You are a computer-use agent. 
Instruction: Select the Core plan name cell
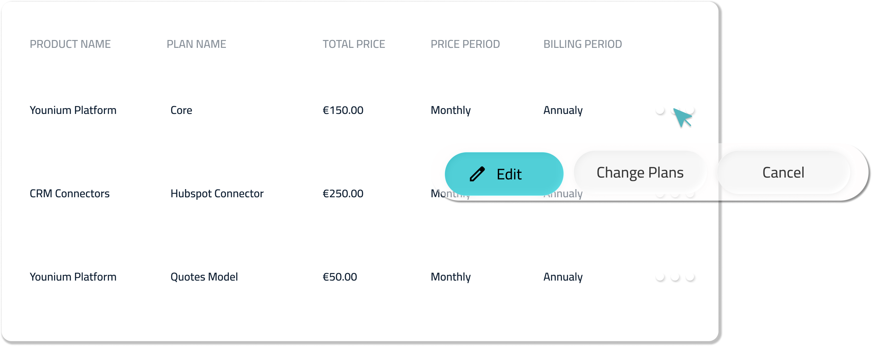tap(181, 110)
